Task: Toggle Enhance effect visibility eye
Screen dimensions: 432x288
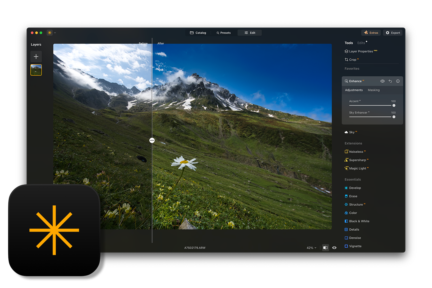Action: 382,81
